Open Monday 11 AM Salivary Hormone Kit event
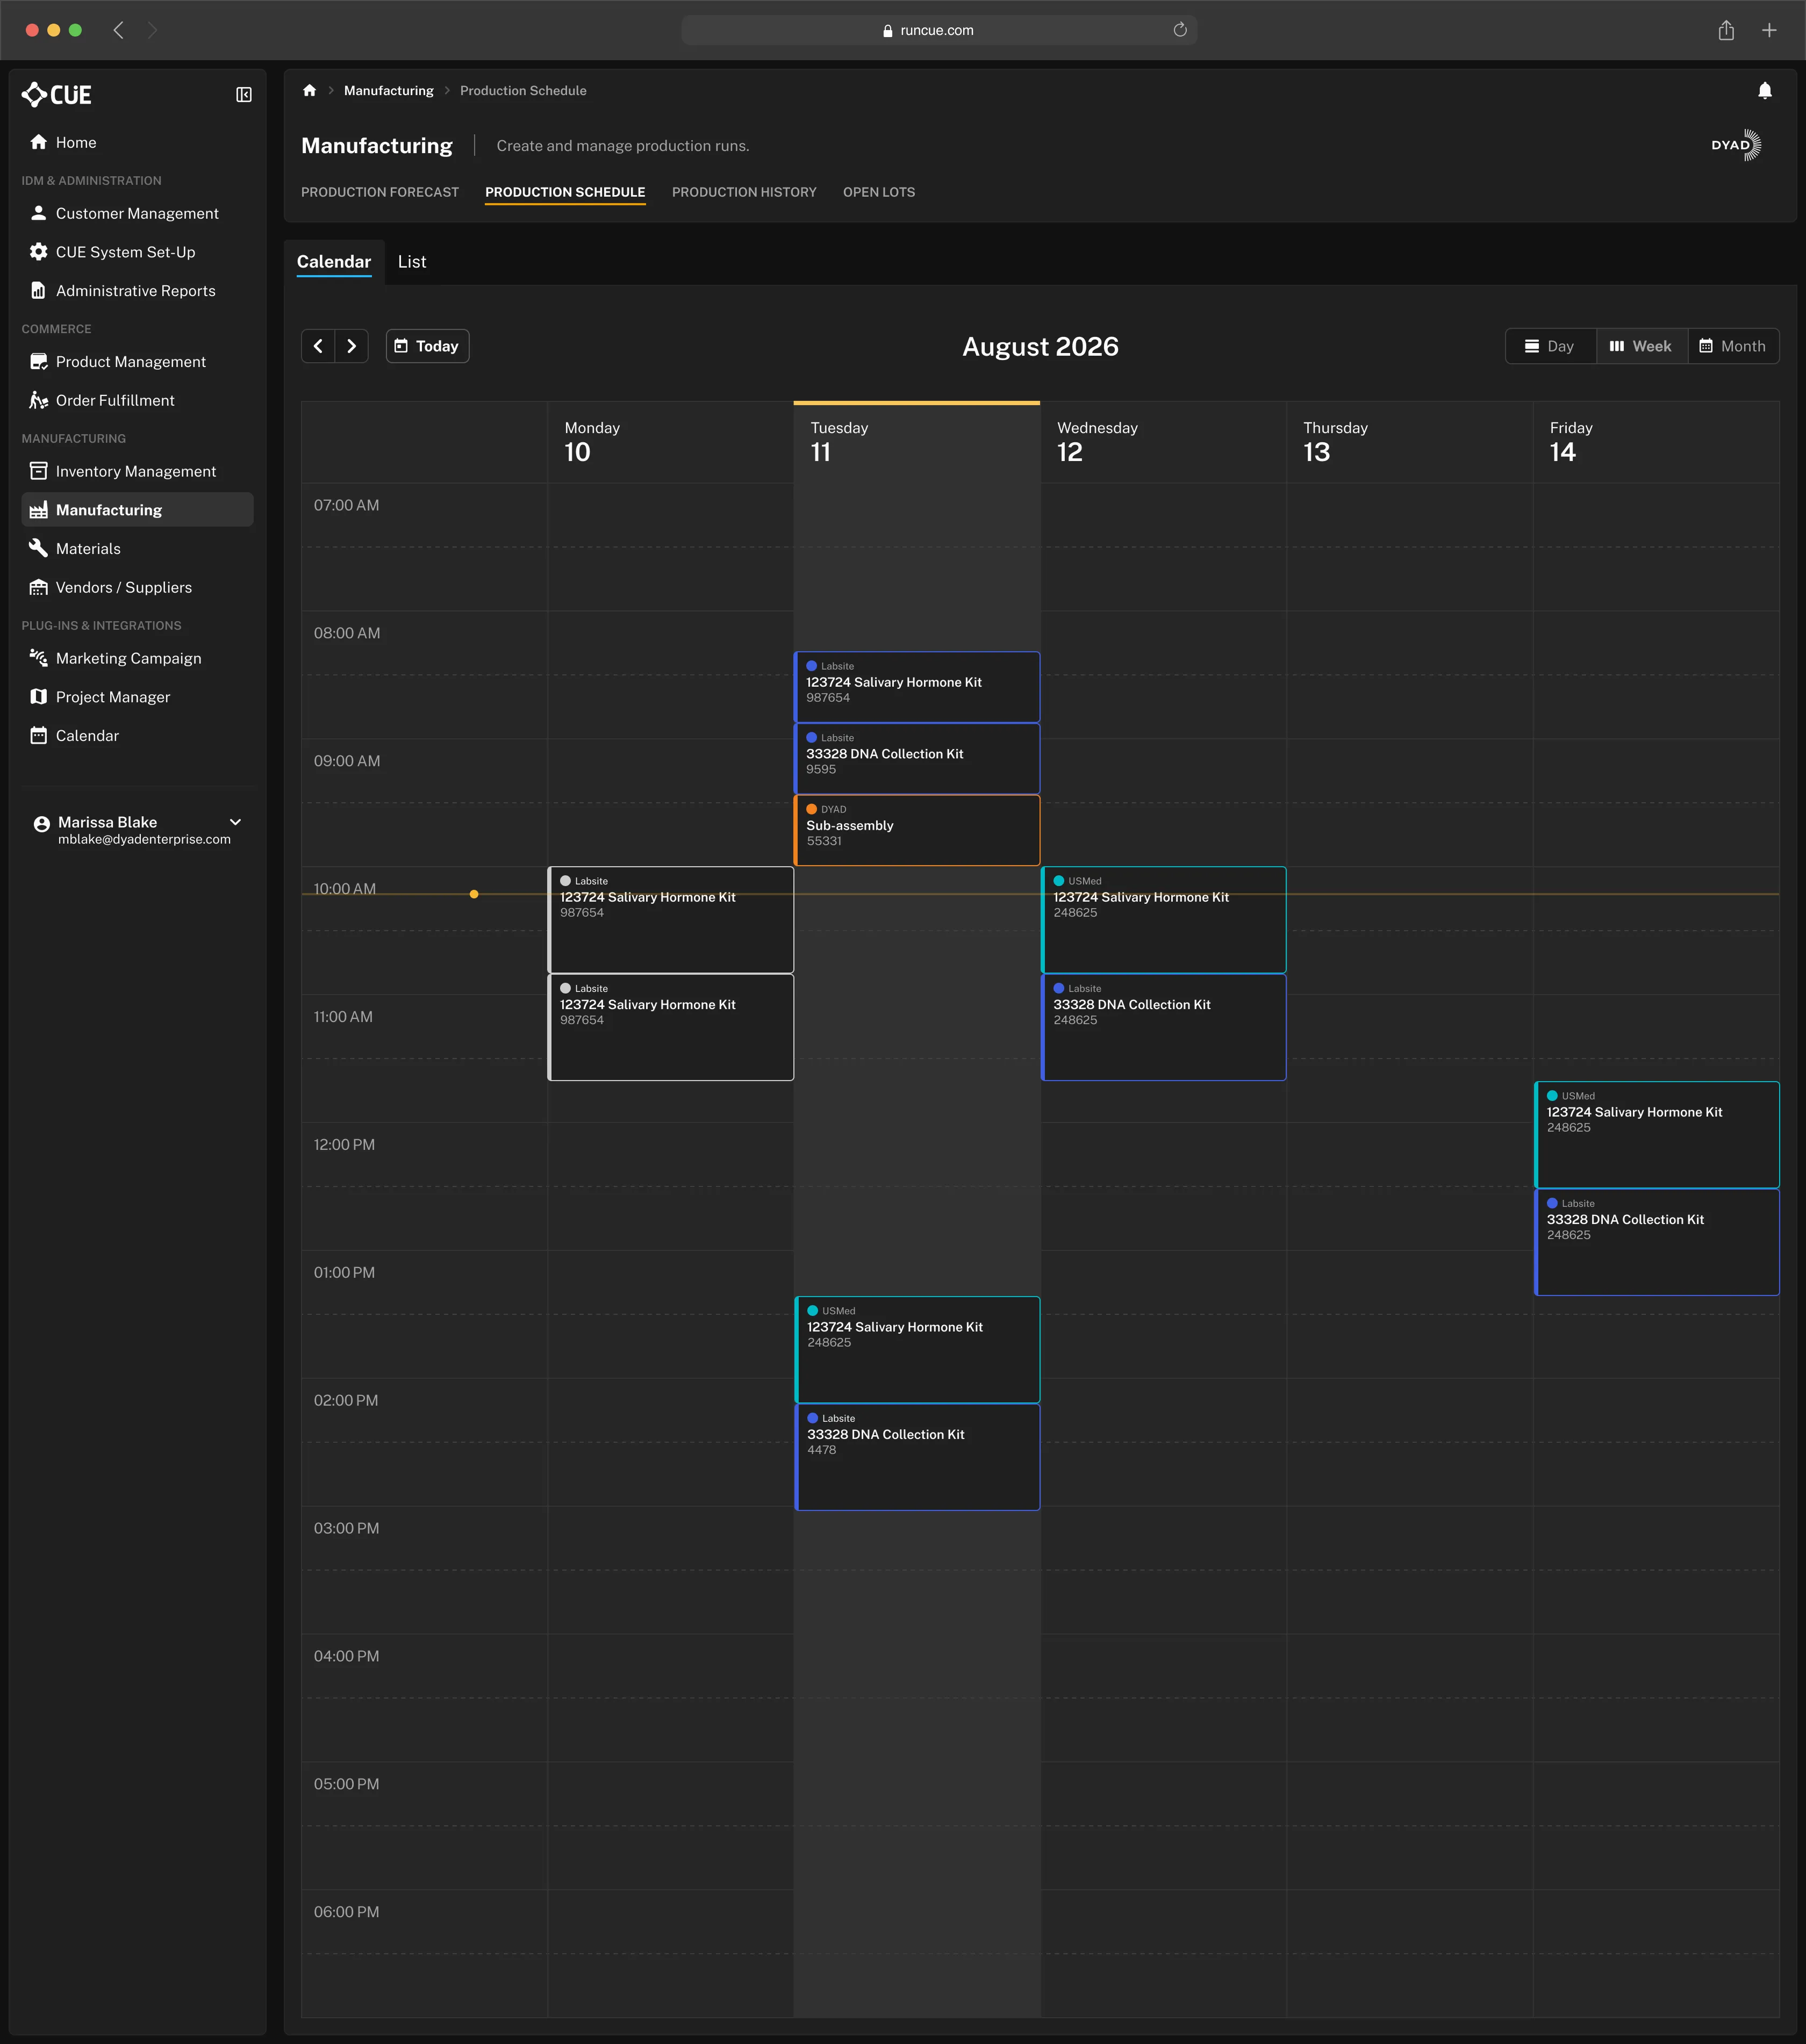 (x=670, y=1027)
